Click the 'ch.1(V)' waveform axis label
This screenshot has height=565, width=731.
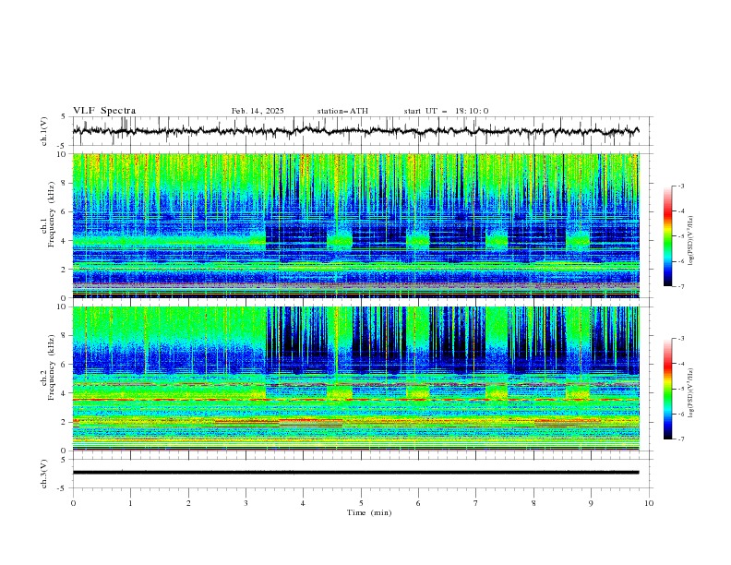[x=44, y=131]
